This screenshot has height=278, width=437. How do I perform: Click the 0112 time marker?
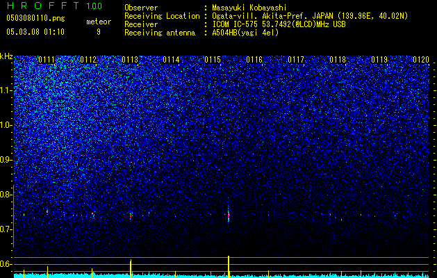88,60
